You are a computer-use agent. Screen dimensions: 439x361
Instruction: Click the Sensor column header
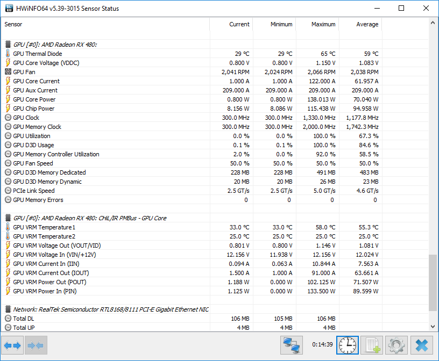[x=105, y=24]
